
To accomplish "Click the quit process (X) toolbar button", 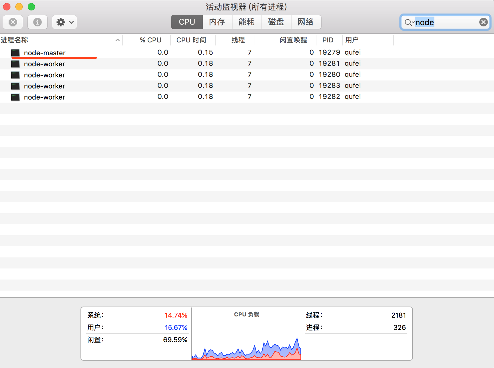I will (x=13, y=22).
